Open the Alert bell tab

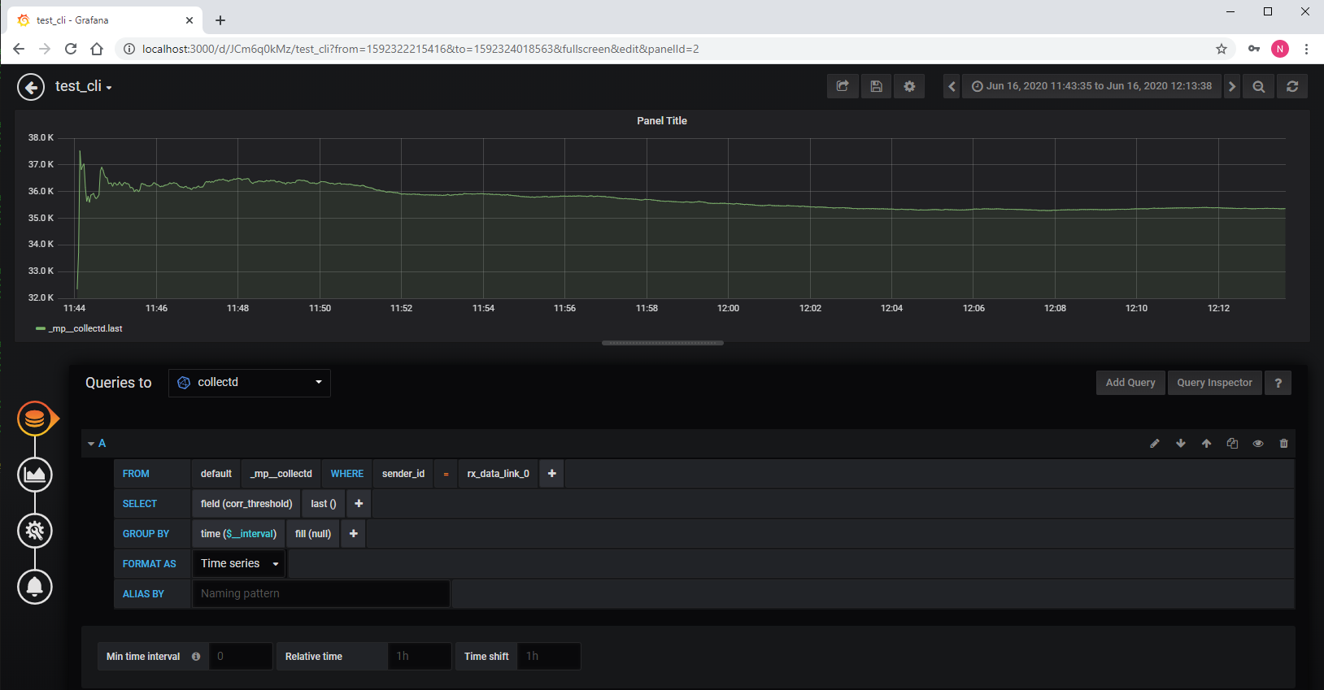[x=35, y=587]
